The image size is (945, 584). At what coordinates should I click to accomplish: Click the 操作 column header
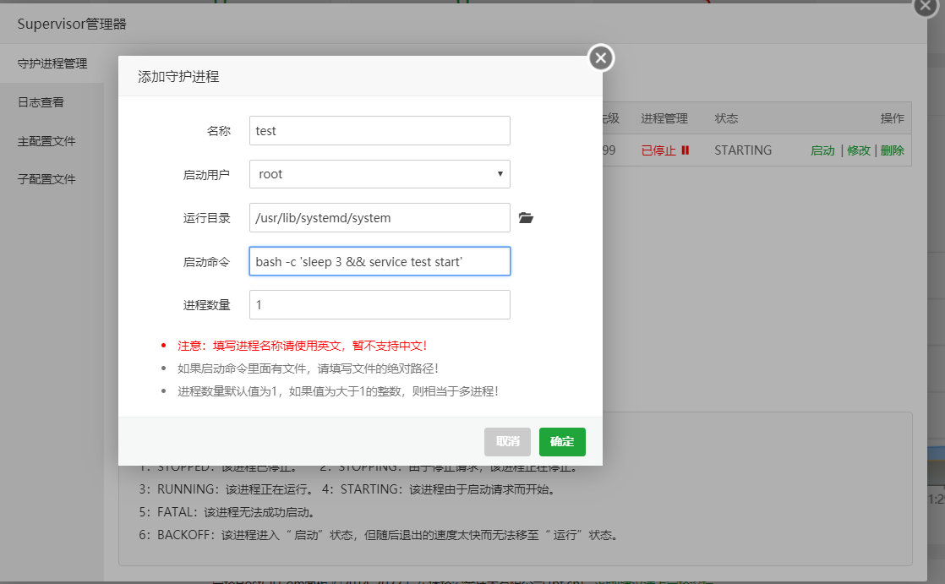pyautogui.click(x=893, y=118)
